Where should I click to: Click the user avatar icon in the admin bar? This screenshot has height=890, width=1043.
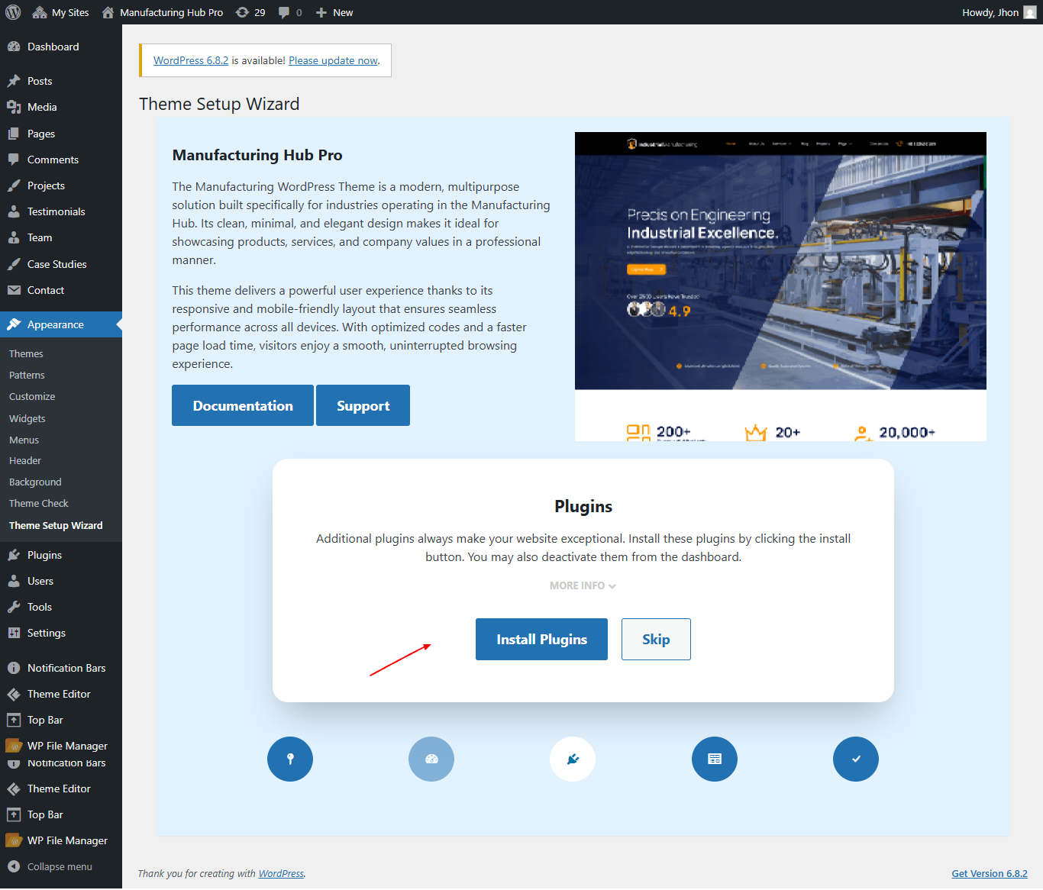[1030, 12]
